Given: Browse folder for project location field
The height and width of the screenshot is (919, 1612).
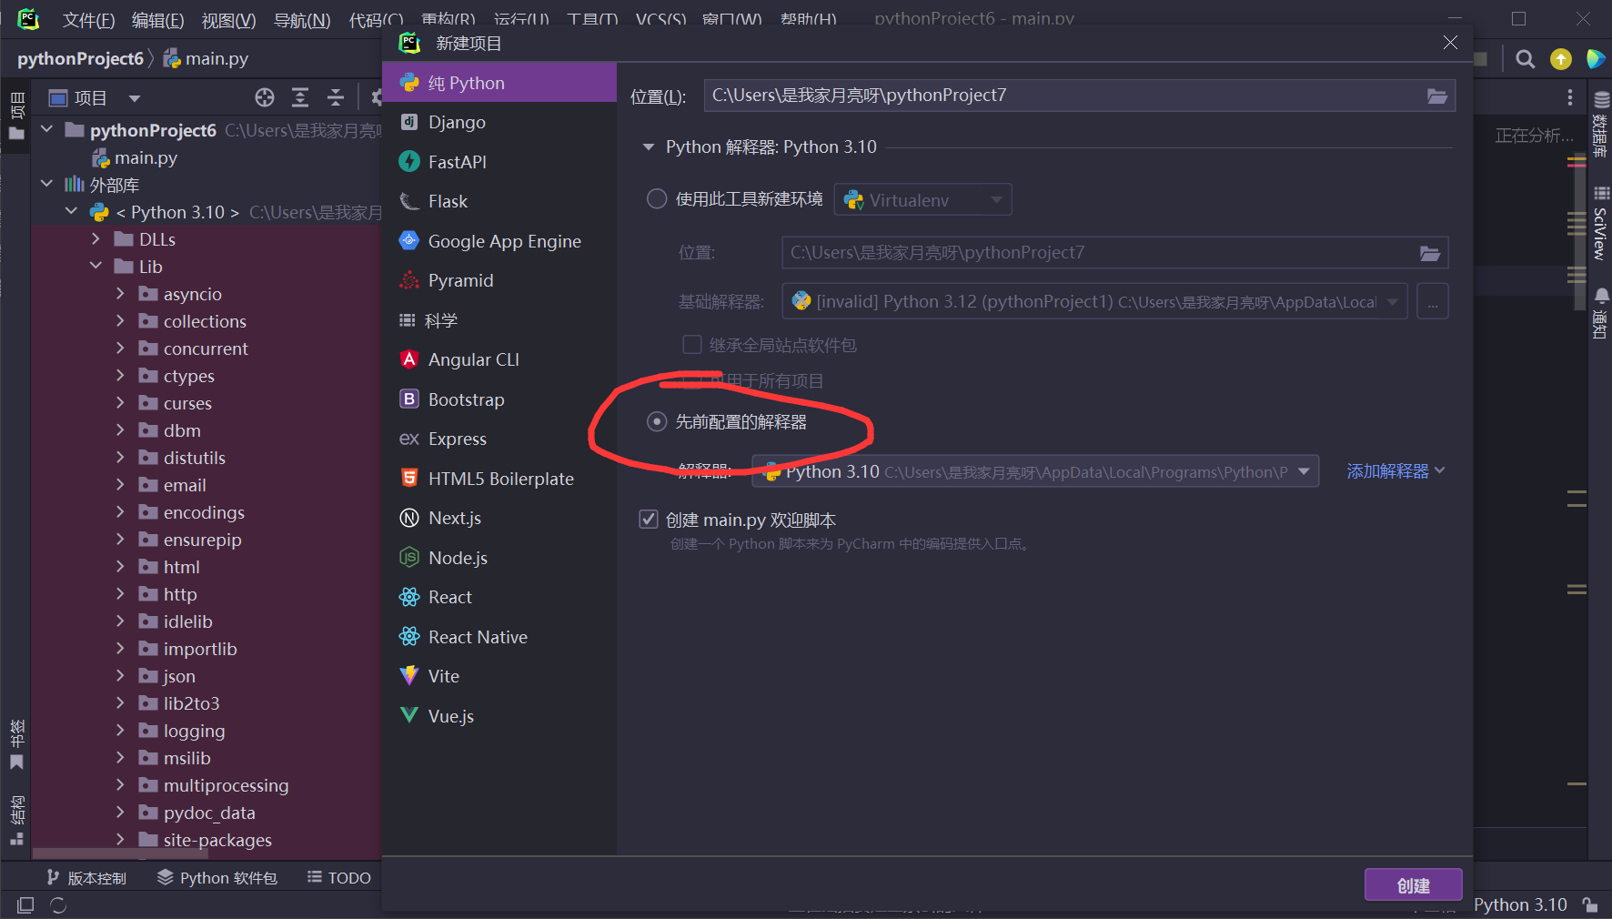Looking at the screenshot, I should pos(1436,96).
